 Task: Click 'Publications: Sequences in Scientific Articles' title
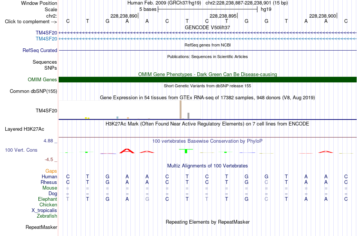coord(207,57)
